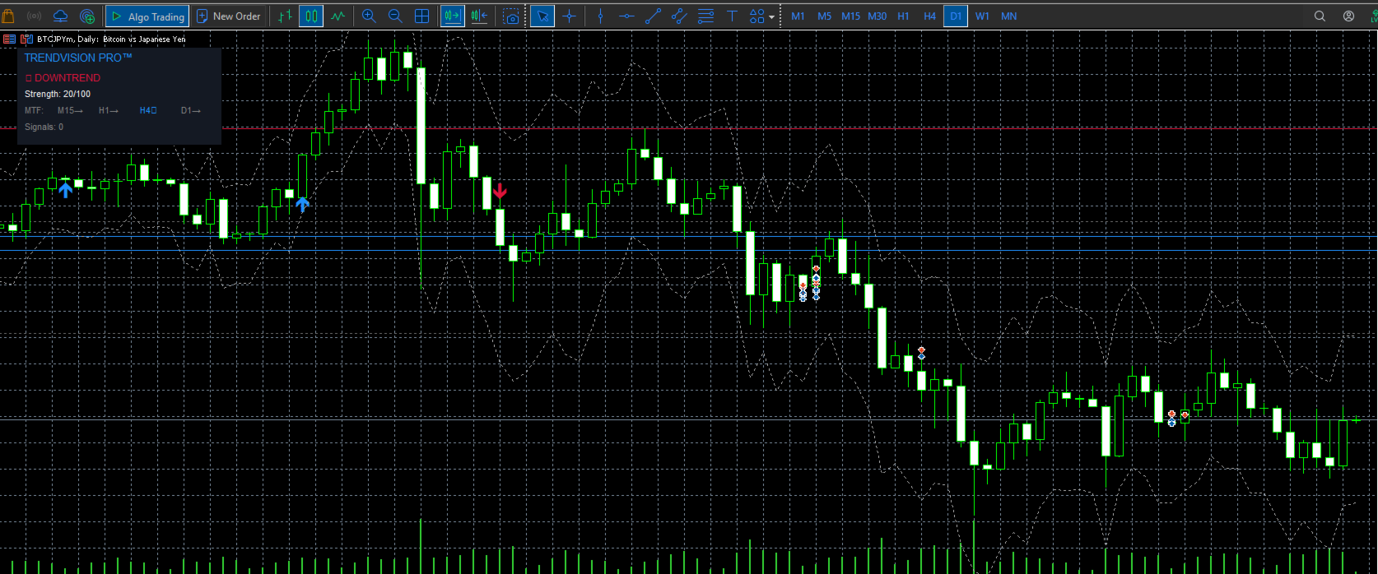Screen dimensions: 1378x574
Task: Add a text label object
Action: (x=732, y=16)
